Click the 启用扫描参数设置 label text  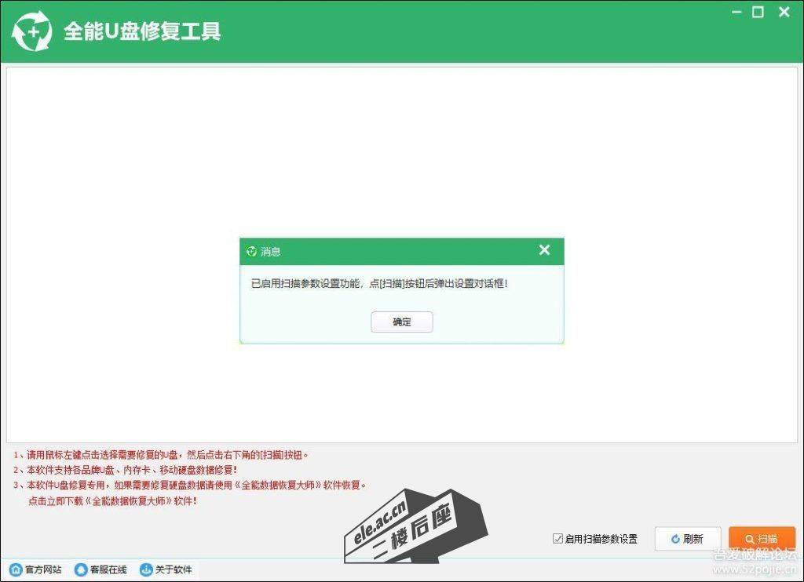click(x=601, y=539)
